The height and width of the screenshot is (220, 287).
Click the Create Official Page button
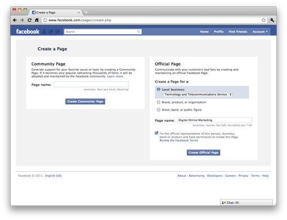(203, 153)
